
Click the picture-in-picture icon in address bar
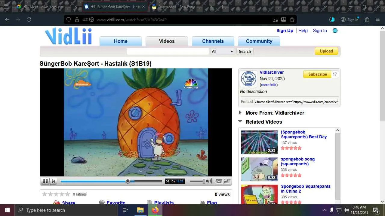pos(275,20)
